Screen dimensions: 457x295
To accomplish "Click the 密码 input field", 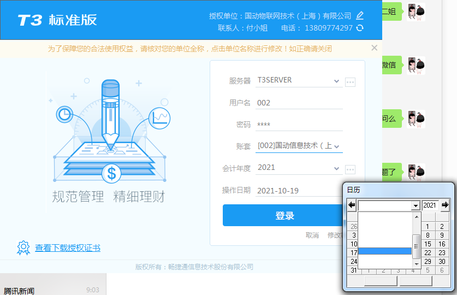I will pyautogui.click(x=299, y=125).
